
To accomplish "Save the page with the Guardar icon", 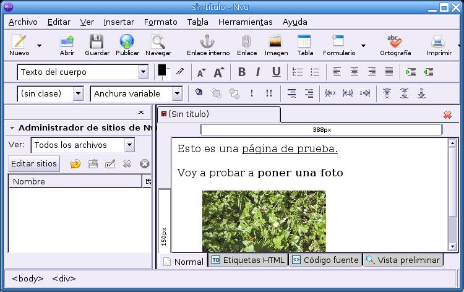I will coord(97,41).
